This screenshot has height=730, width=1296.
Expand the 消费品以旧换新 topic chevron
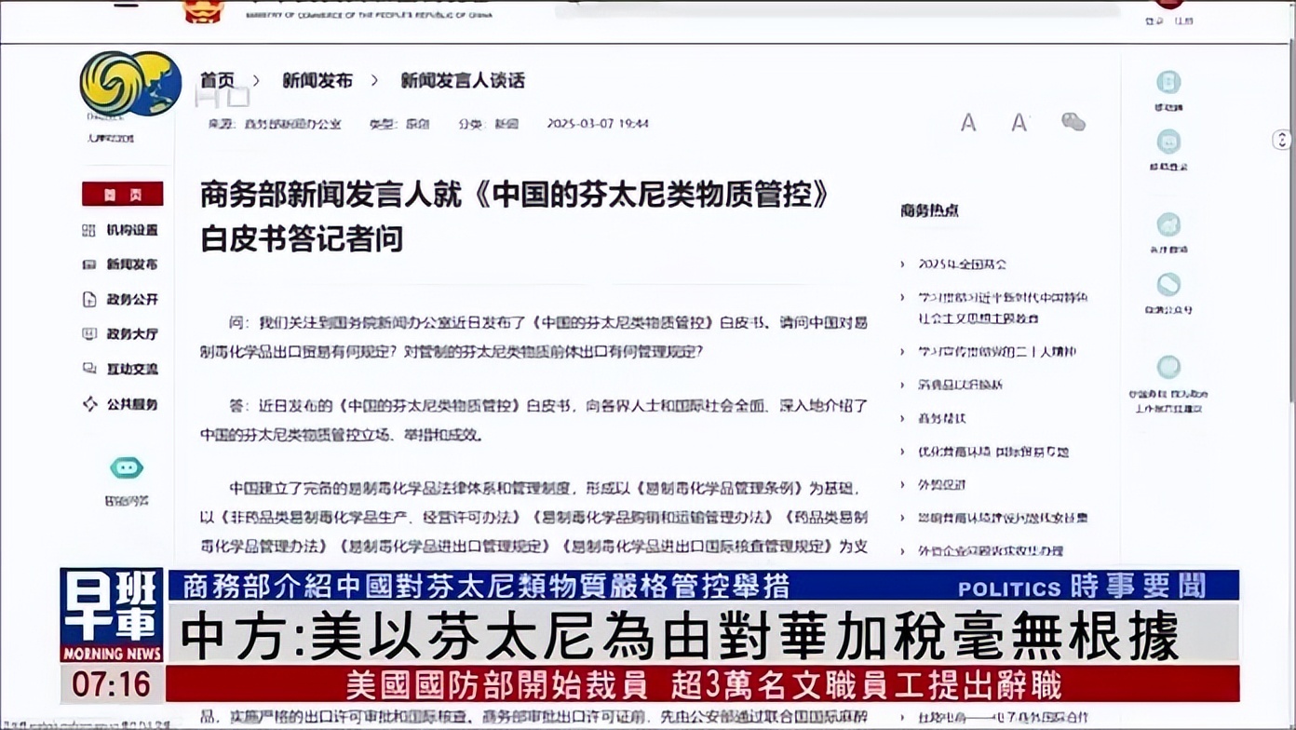pyautogui.click(x=902, y=385)
